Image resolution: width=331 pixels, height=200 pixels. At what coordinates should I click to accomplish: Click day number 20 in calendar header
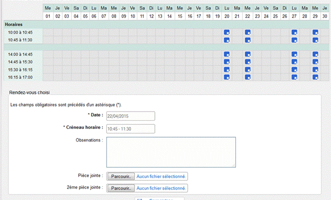point(227,16)
